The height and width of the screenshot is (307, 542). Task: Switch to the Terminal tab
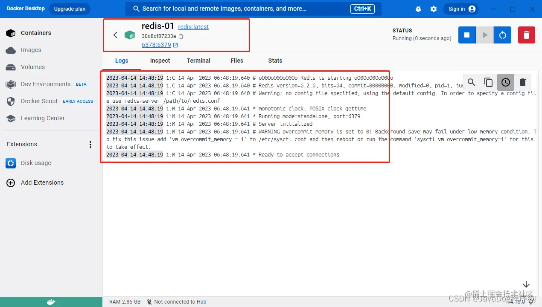[198, 61]
